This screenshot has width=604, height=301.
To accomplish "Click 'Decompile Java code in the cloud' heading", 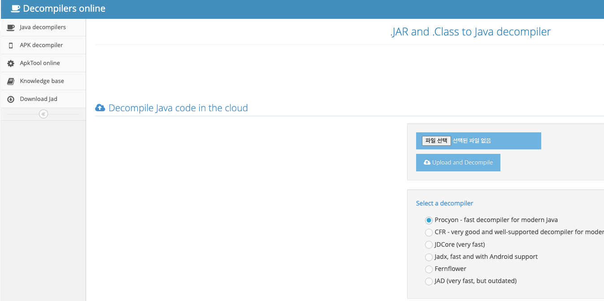I will tap(178, 108).
